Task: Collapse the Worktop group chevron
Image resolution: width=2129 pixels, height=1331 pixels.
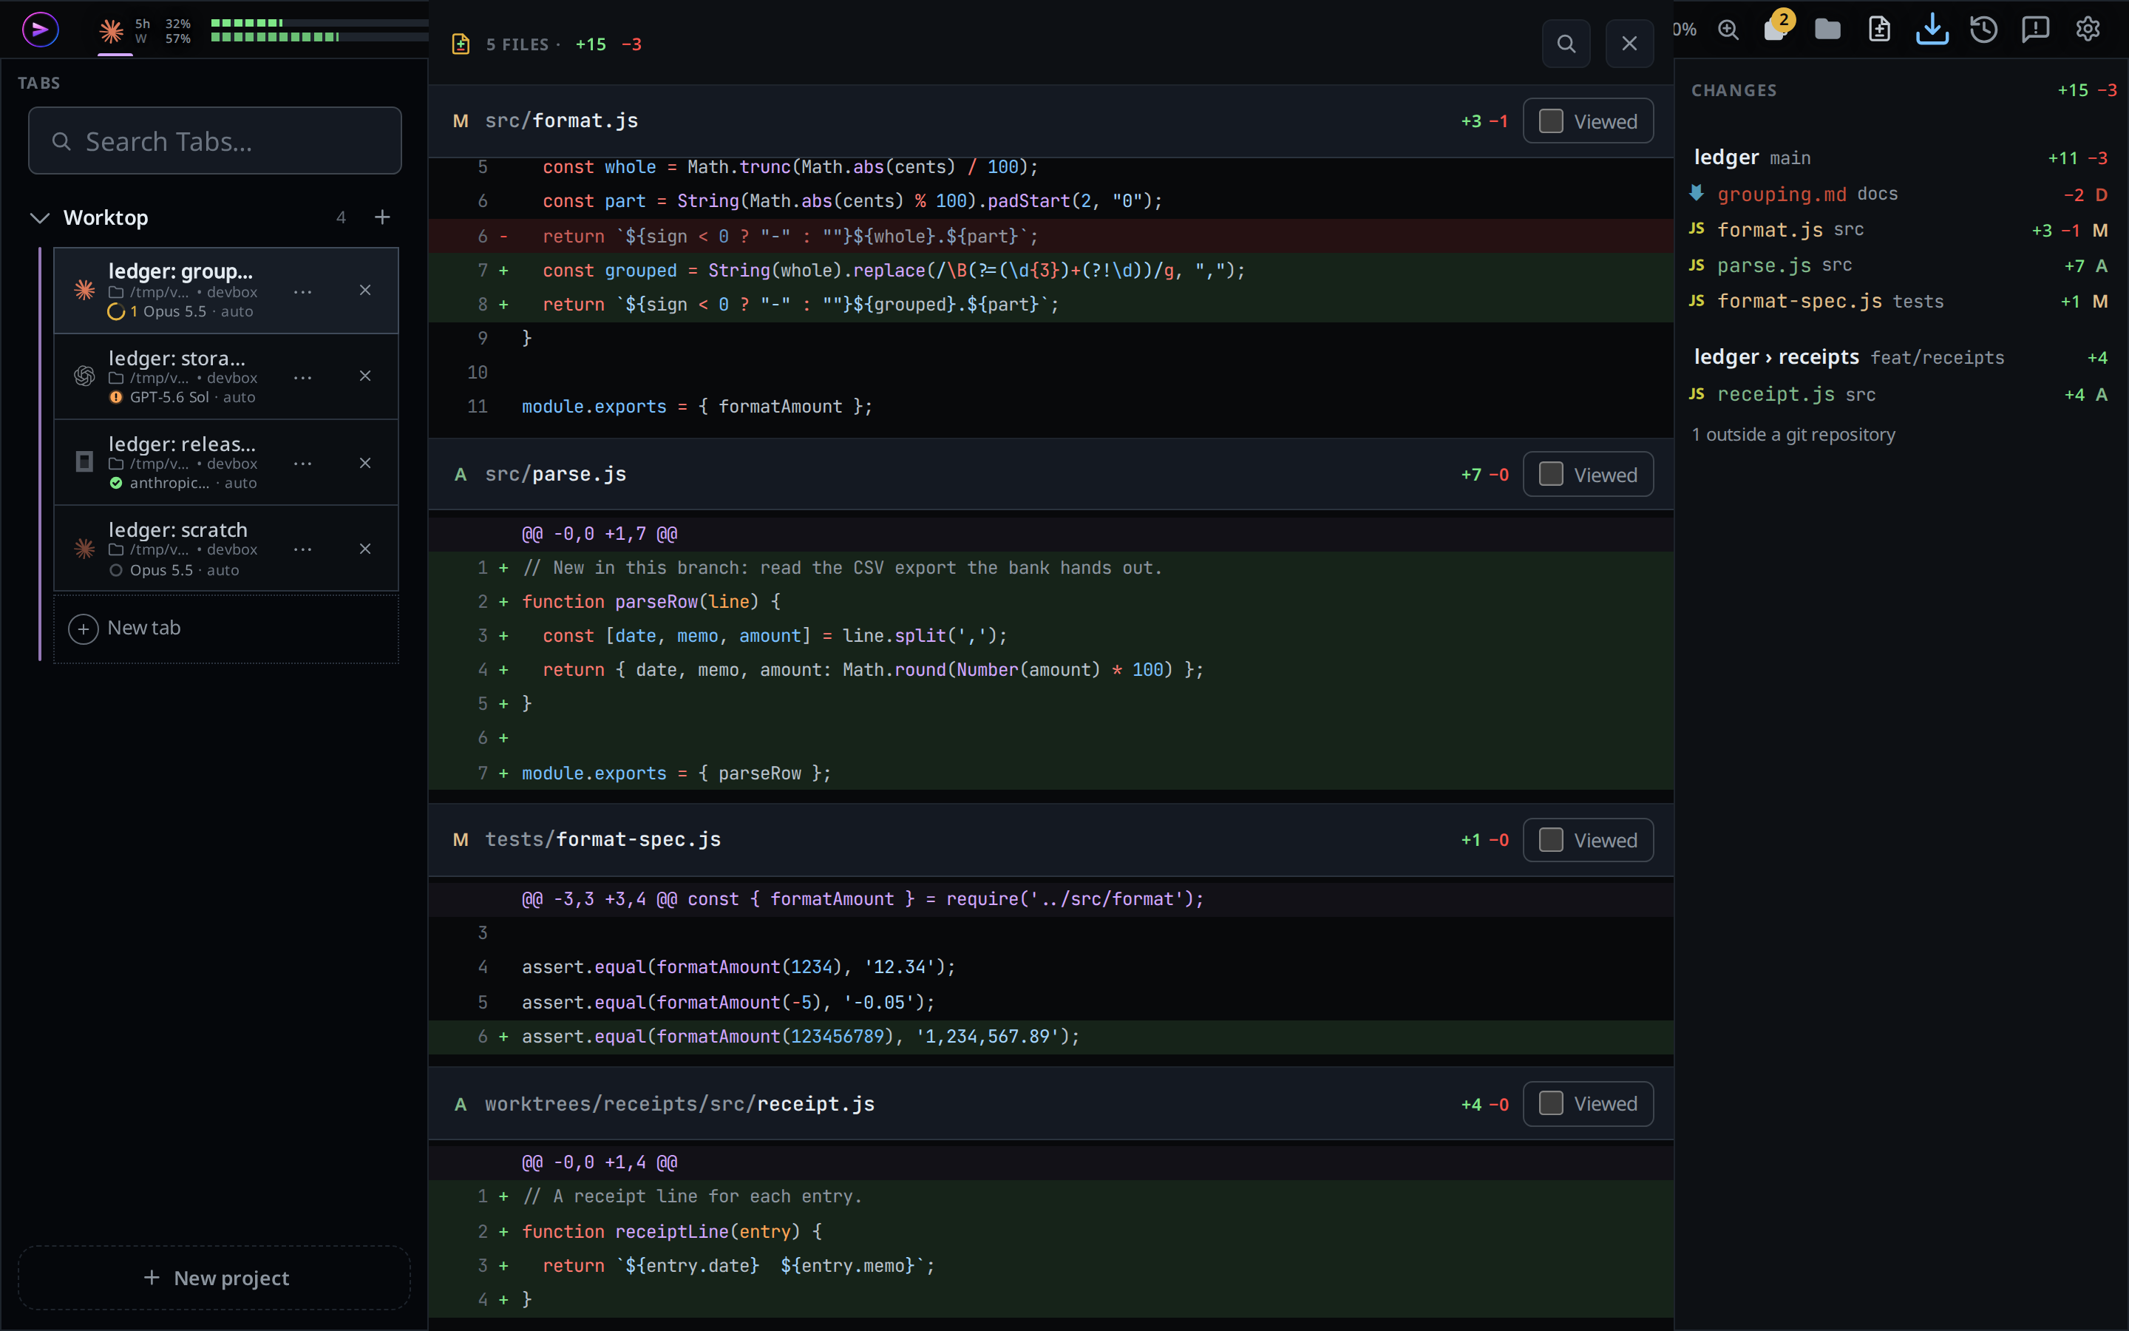Action: (40, 217)
